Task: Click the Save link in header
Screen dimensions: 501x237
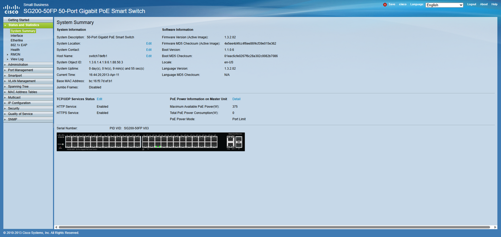Action: click(392, 4)
